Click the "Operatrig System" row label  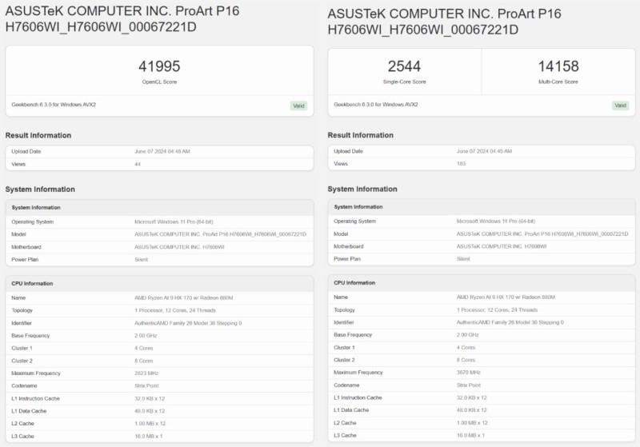(x=355, y=221)
